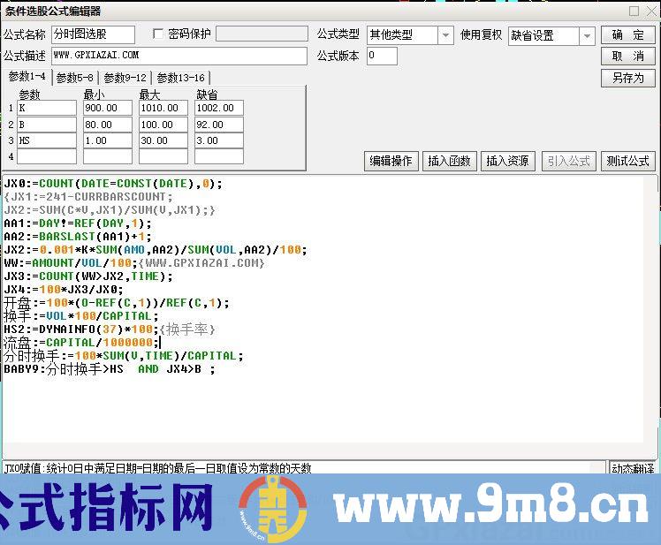Switch to the 参数1-4 tab

pyautogui.click(x=27, y=77)
